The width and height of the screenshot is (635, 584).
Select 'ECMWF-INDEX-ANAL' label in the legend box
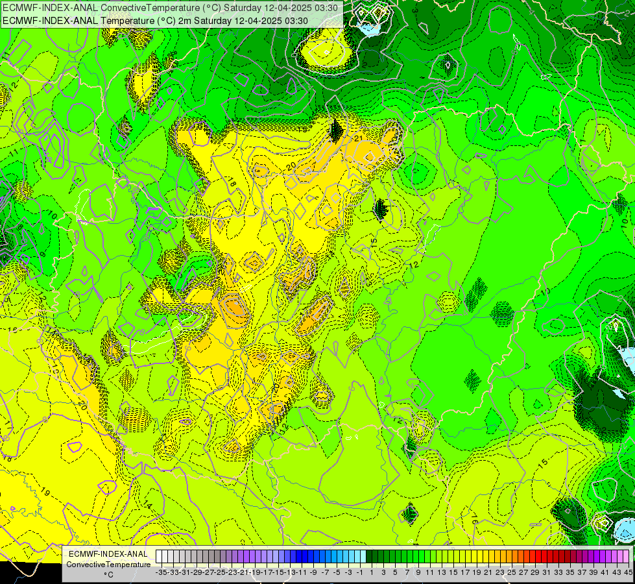108,554
